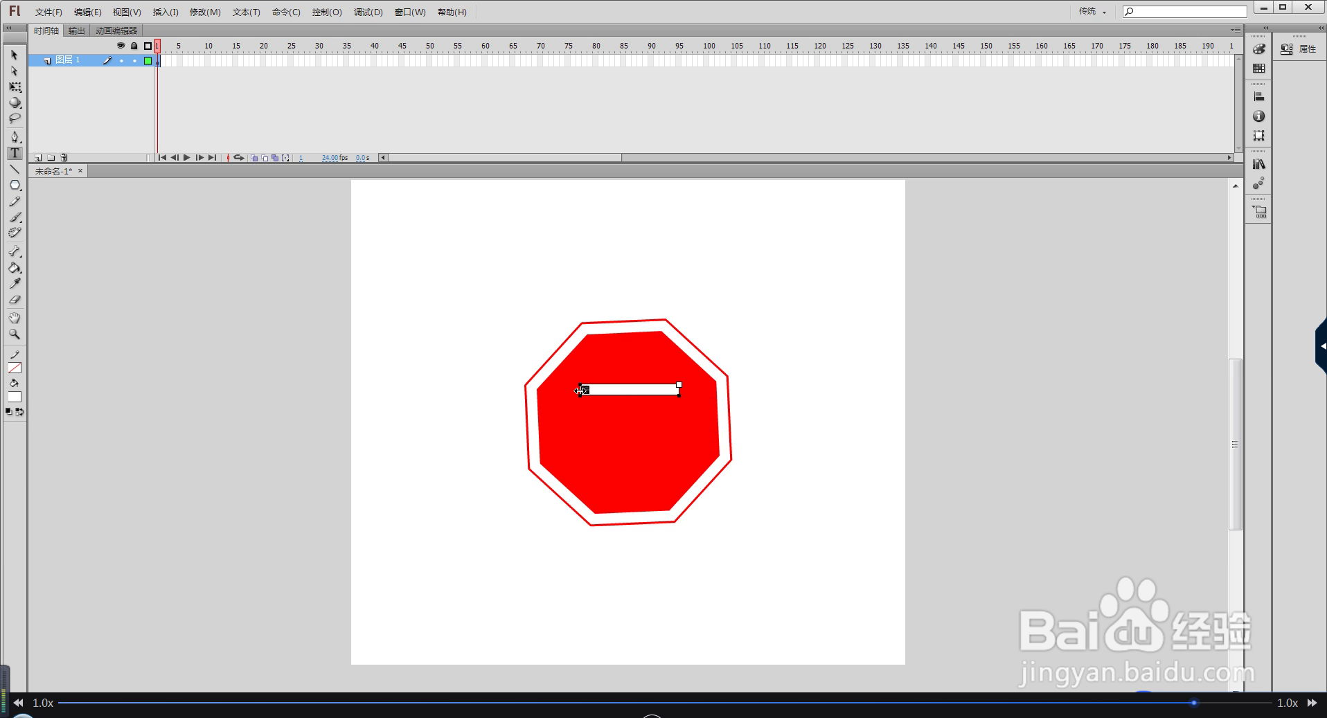Select the Selection arrow tool

click(x=15, y=55)
